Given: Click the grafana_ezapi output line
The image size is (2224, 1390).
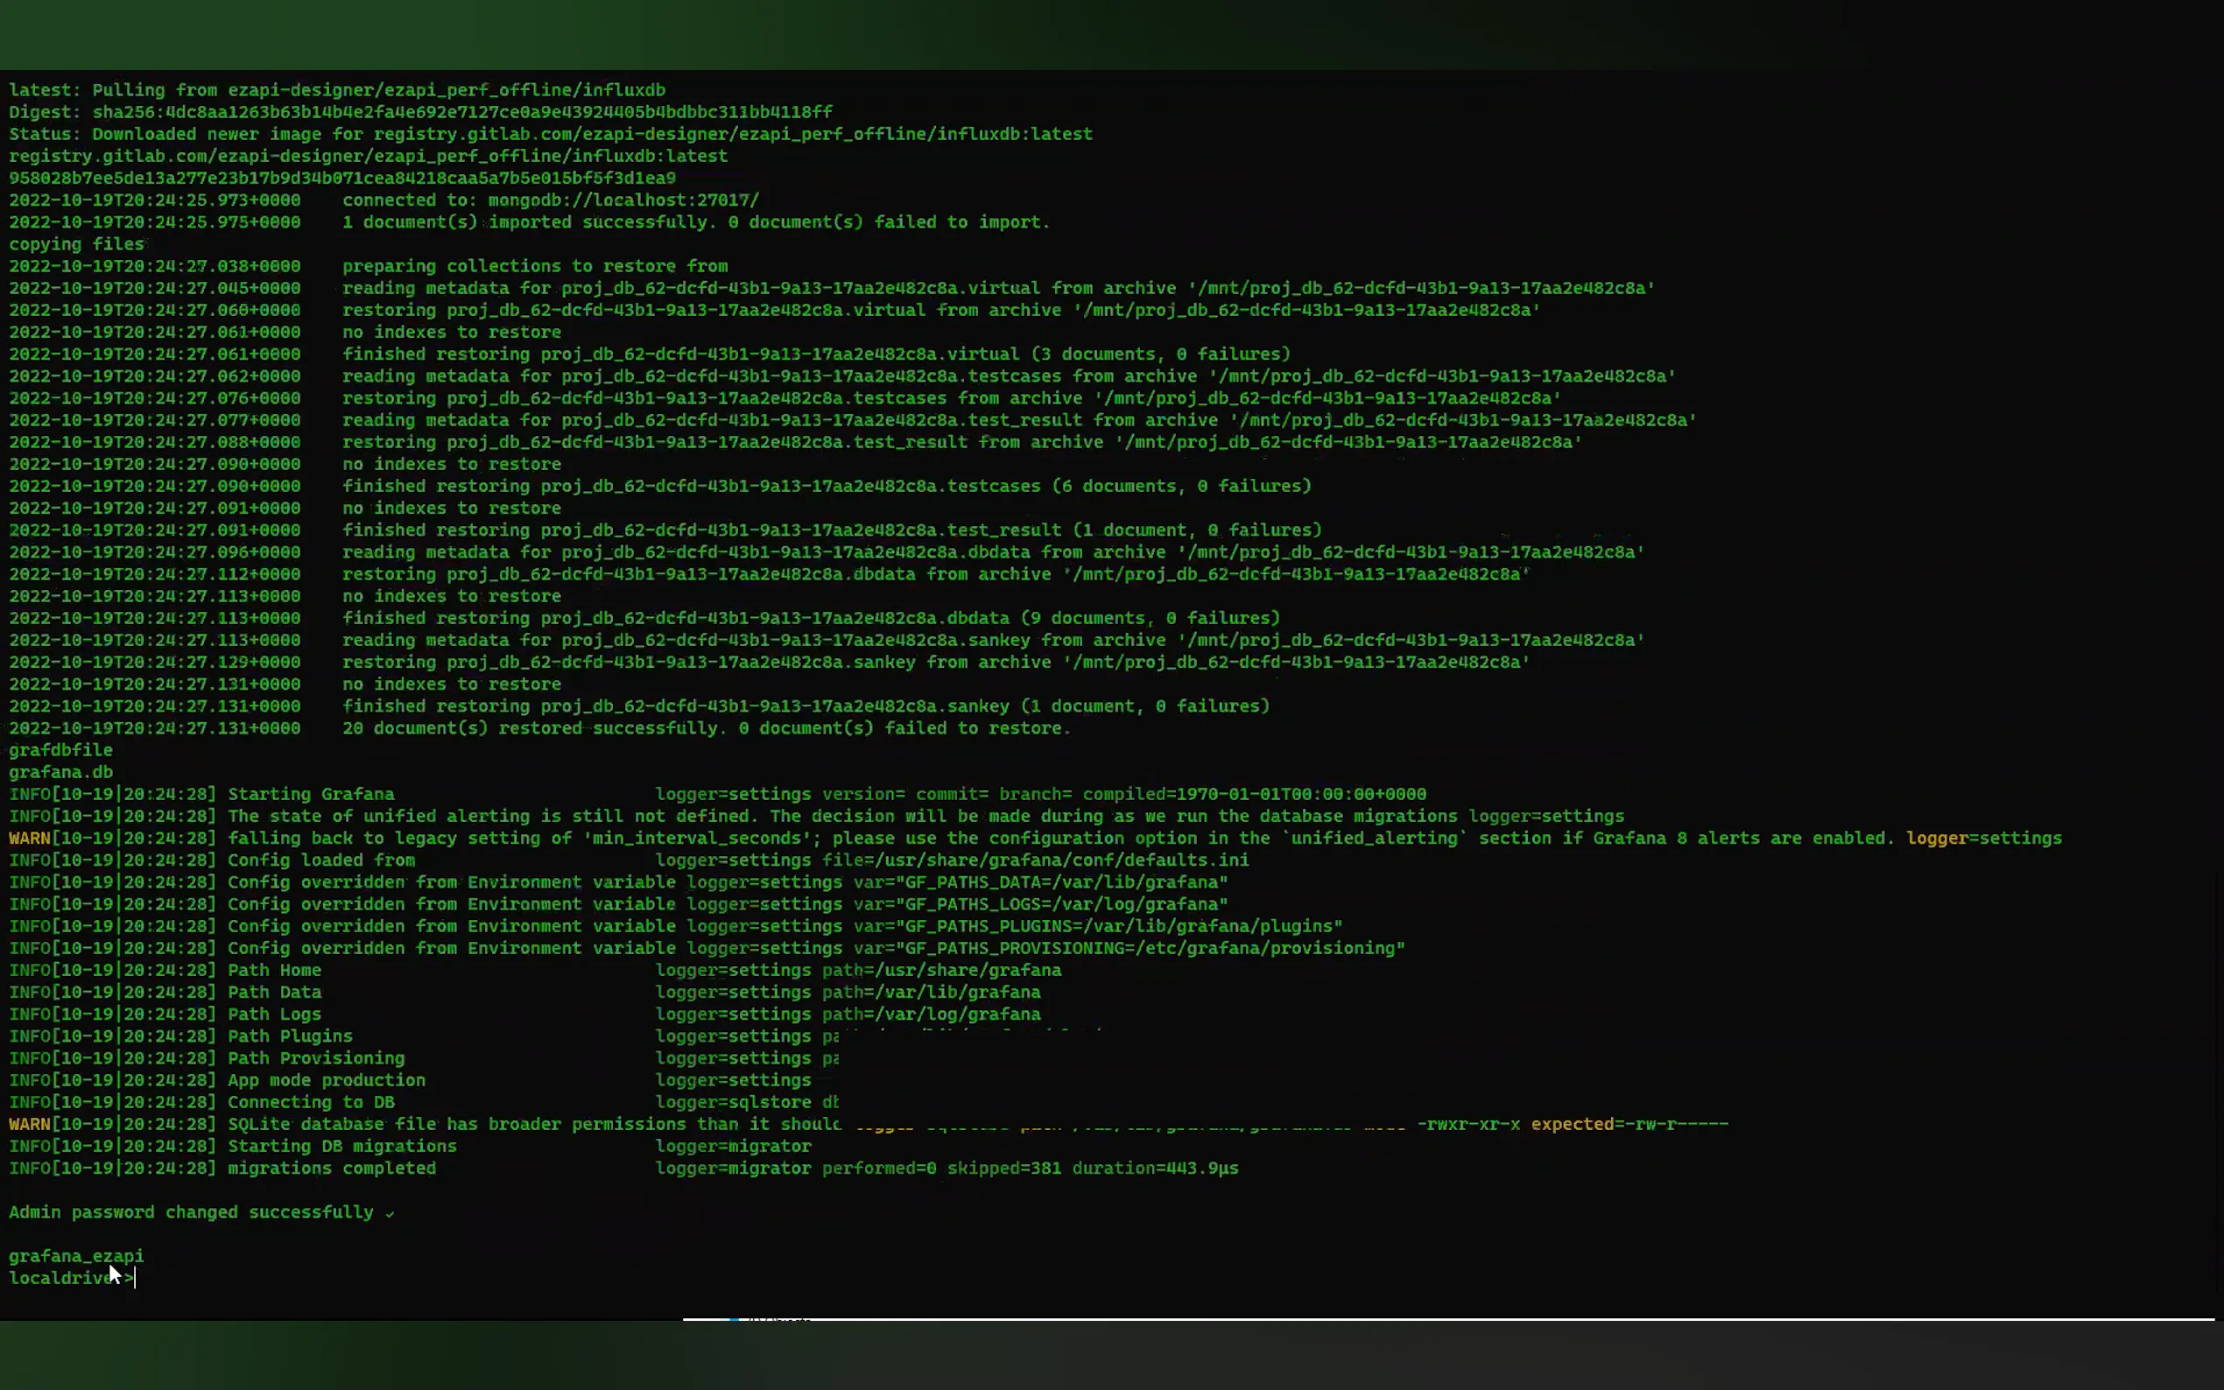Looking at the screenshot, I should click(76, 1256).
